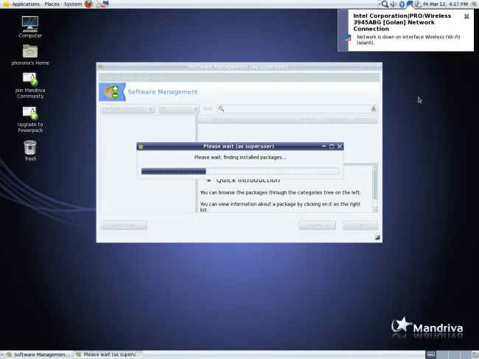Screen dimensions: 479x359
Task: Click the Quit button
Action: (360, 225)
